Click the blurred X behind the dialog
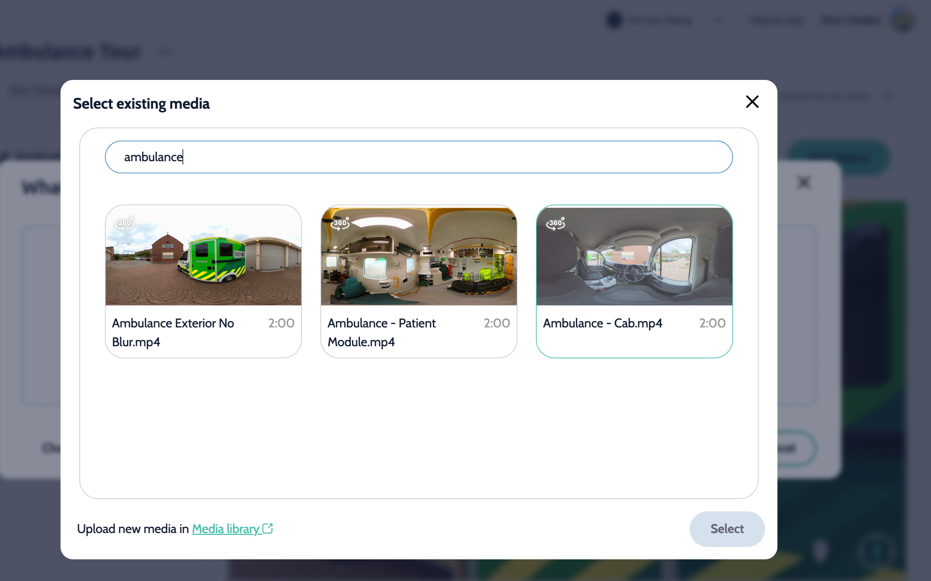The height and width of the screenshot is (581, 931). pos(804,182)
